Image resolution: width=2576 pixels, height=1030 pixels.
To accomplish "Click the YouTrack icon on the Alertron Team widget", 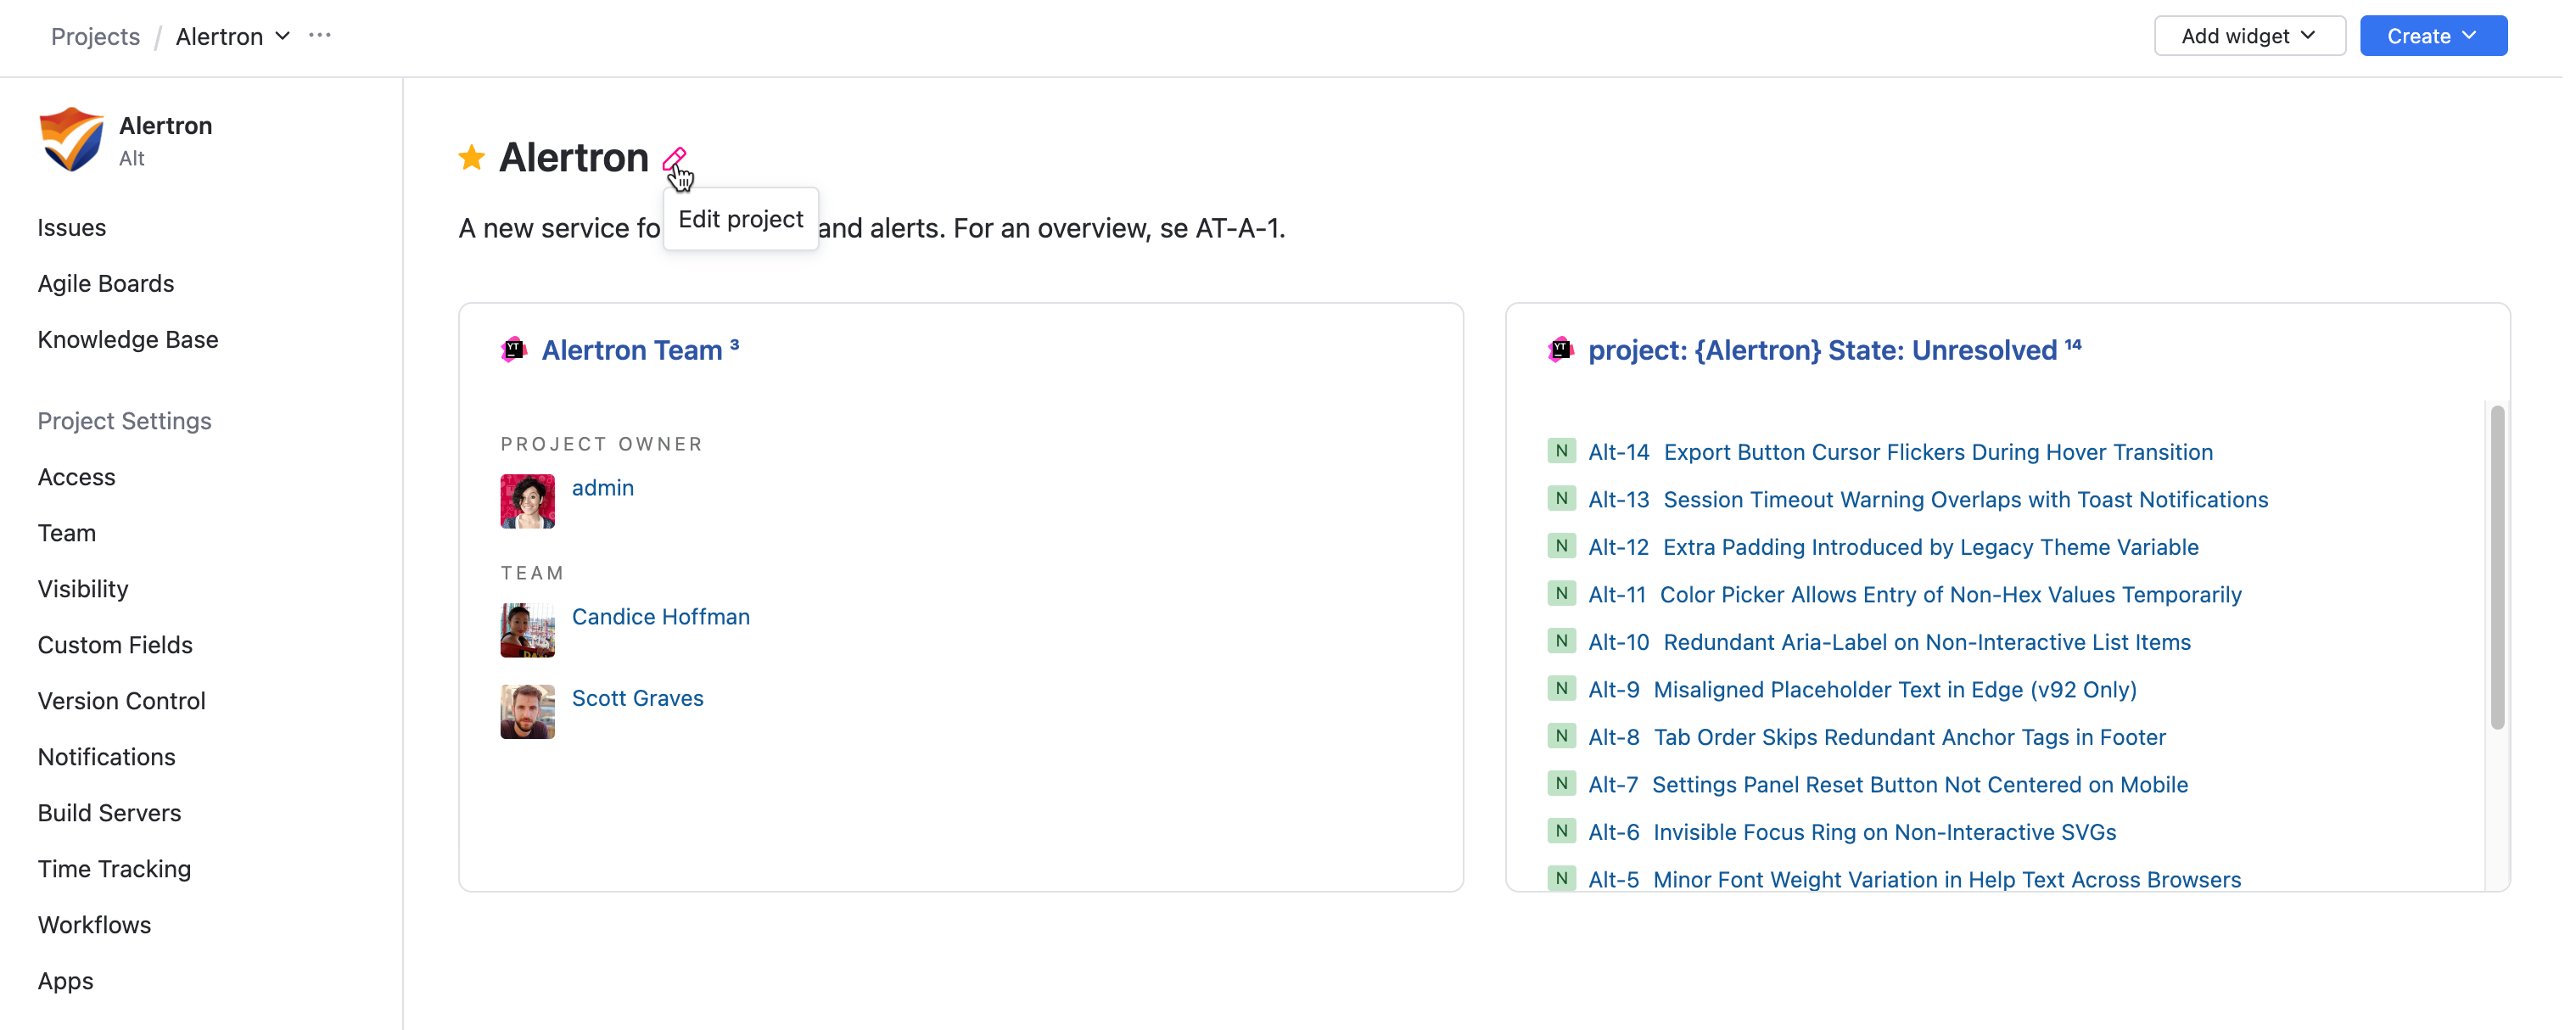I will coord(514,348).
